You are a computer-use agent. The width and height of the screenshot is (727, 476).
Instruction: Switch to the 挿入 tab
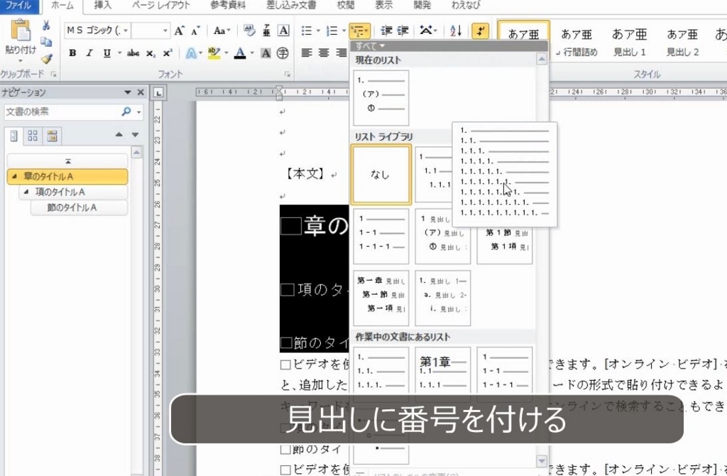coord(102,6)
